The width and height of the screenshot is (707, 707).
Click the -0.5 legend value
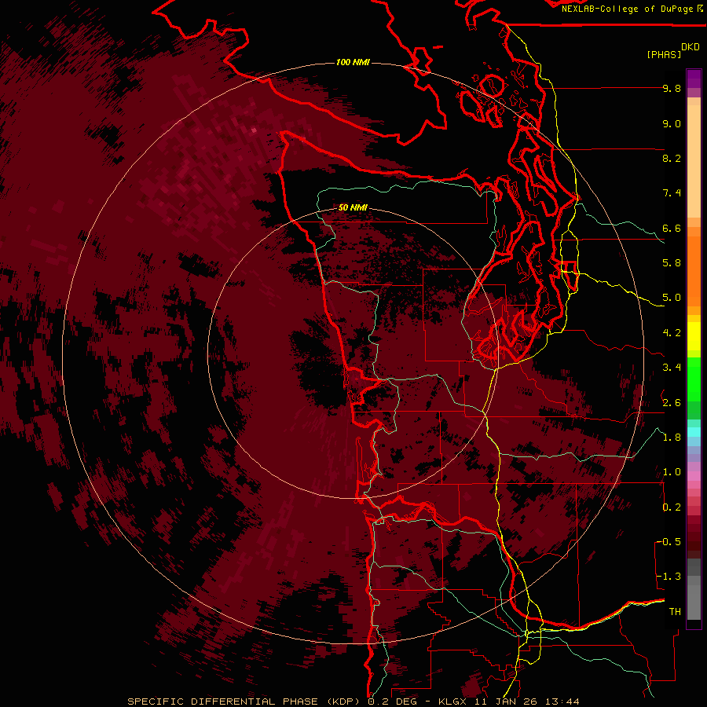[669, 542]
